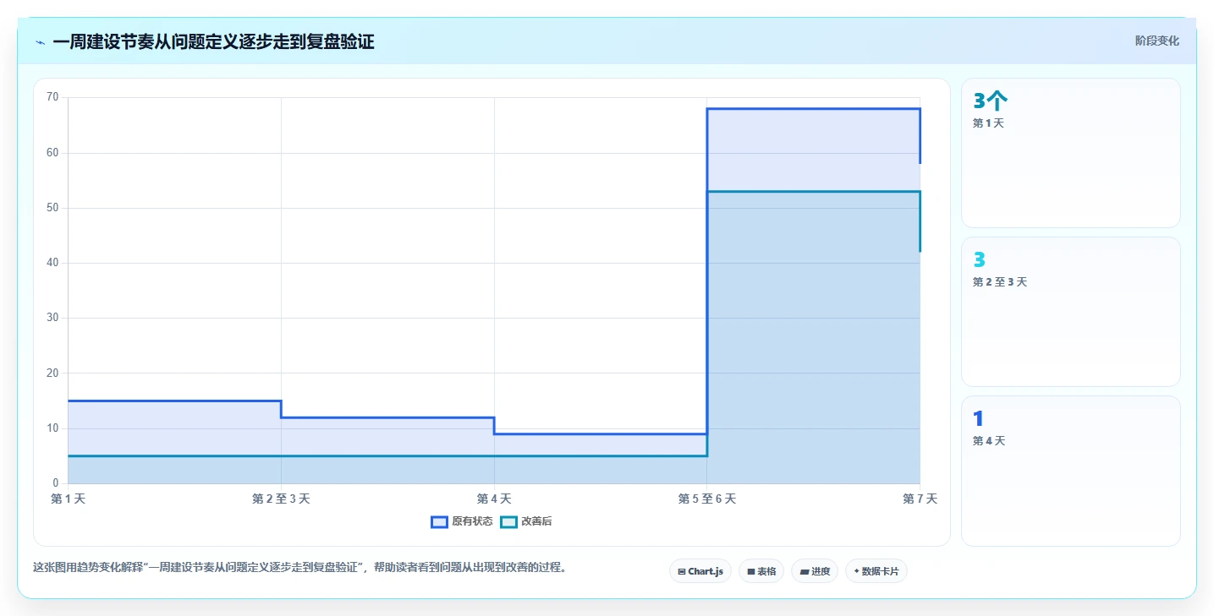Click y-axis value 70
The height and width of the screenshot is (616, 1214).
[x=52, y=97]
